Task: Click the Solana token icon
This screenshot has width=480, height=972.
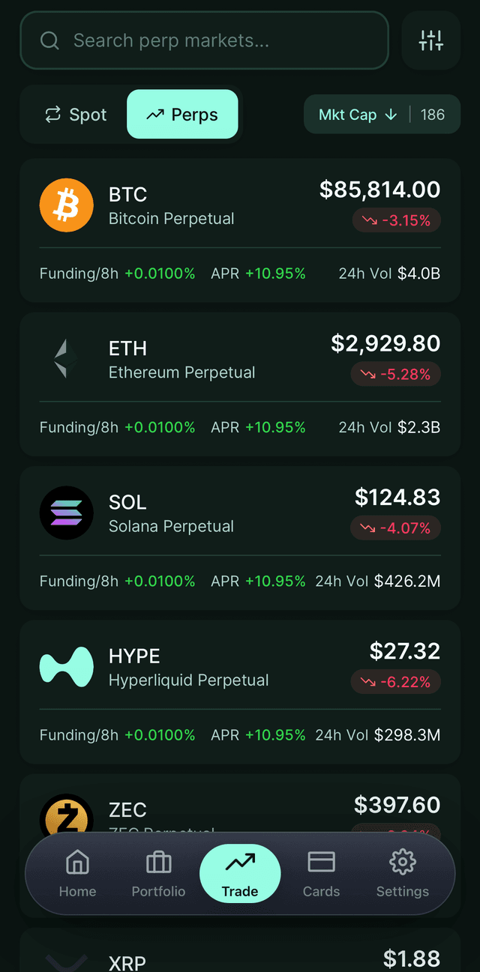Action: click(66, 513)
